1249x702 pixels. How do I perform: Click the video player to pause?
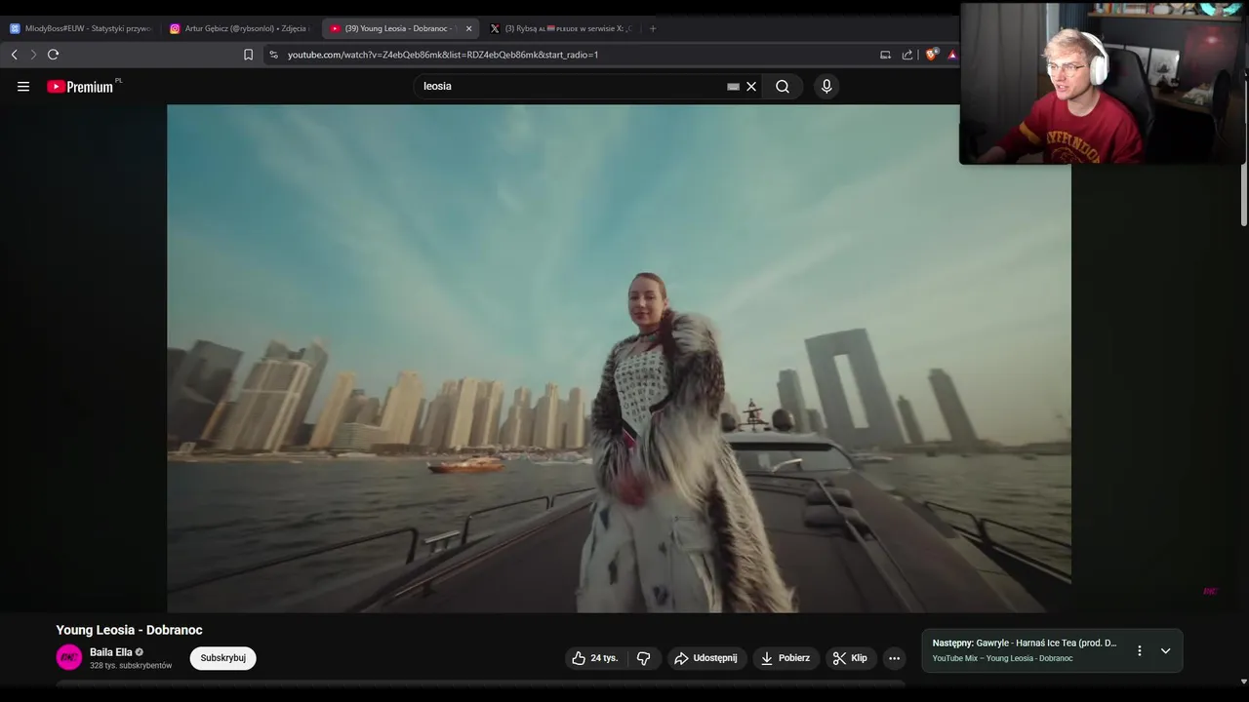[619, 358]
